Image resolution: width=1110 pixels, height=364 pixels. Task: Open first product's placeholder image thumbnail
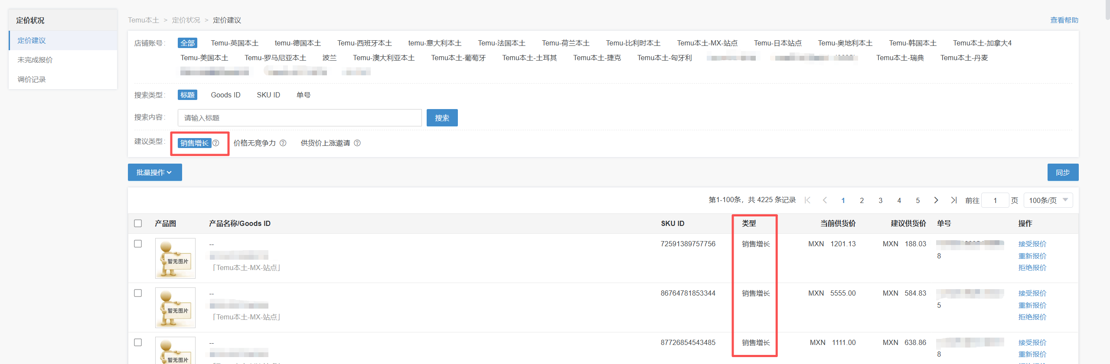coord(175,258)
